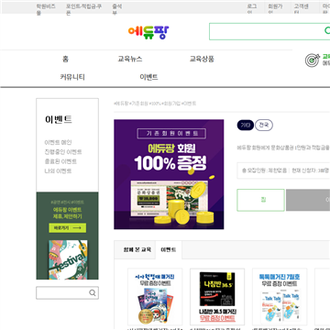This screenshot has height=330, width=330.
Task: Open the 종료된 이벤트 sidebar link
Action: click(60, 161)
